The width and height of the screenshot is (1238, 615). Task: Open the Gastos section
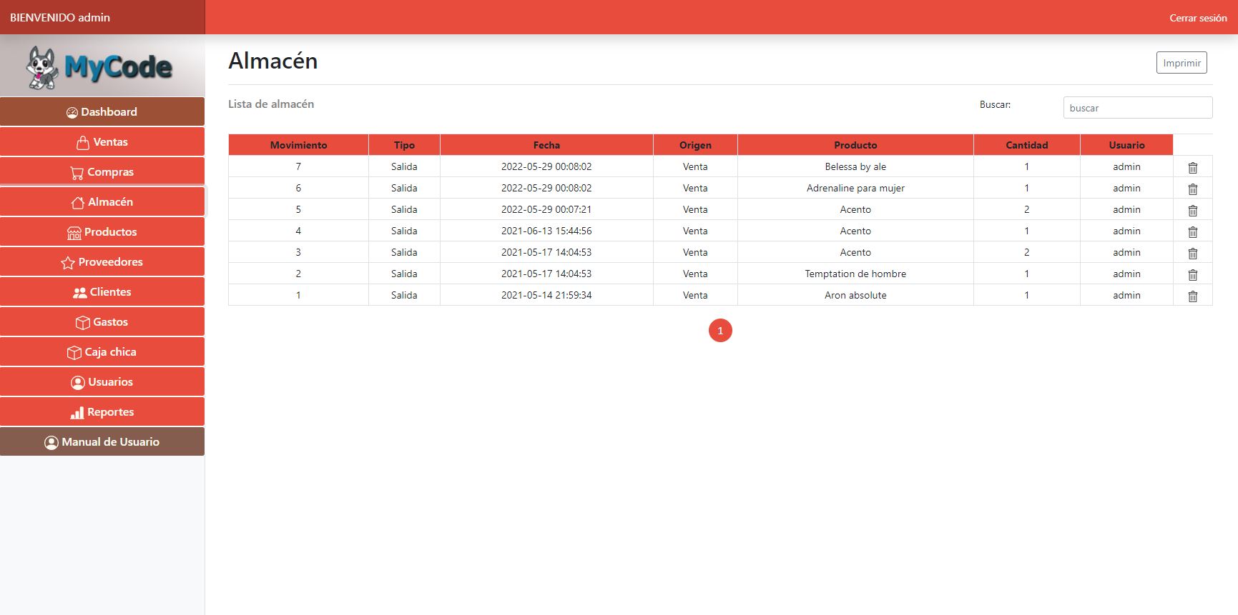pos(102,322)
